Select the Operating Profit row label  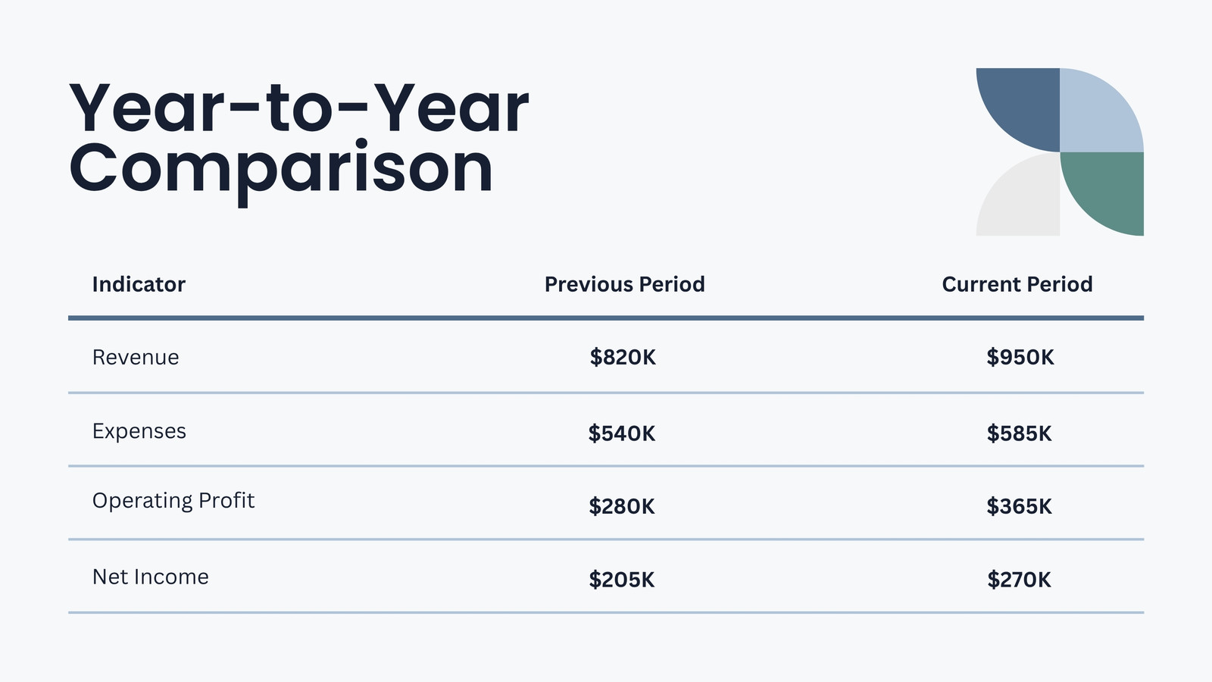(173, 501)
